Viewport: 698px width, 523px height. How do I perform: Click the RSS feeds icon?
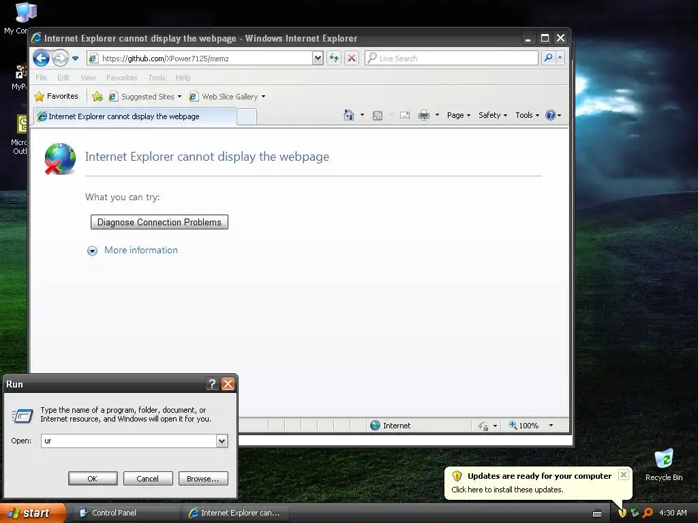[378, 116]
